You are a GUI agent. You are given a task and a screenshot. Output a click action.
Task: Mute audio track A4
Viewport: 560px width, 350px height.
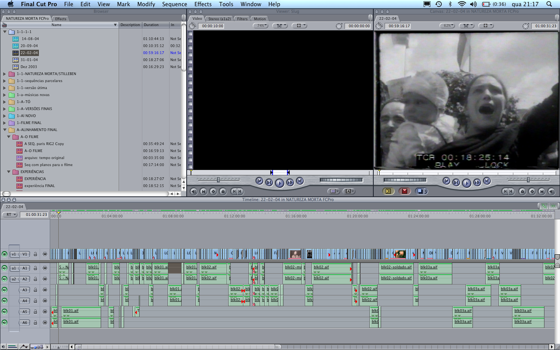pos(4,301)
